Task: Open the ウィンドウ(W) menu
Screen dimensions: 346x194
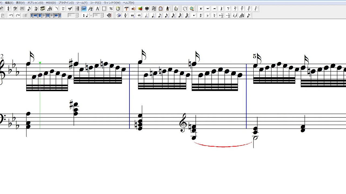Action: click(112, 3)
